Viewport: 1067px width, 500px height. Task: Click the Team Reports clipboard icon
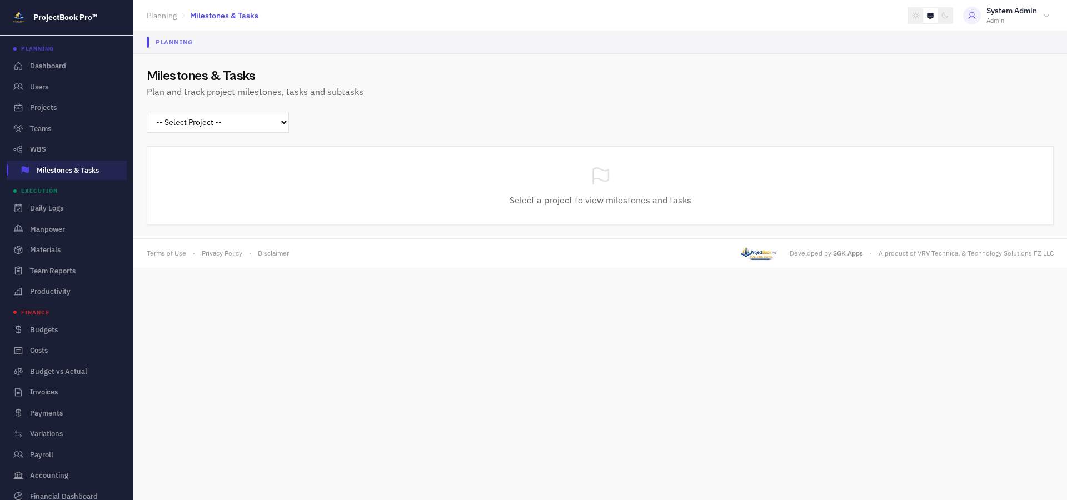[x=18, y=271]
